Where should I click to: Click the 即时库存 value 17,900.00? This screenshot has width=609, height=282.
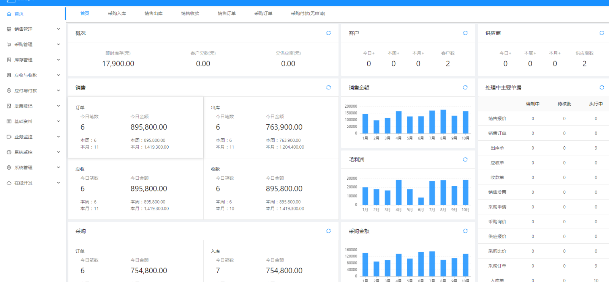[118, 64]
